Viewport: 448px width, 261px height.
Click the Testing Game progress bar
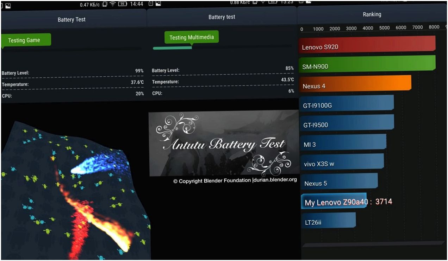71,49
